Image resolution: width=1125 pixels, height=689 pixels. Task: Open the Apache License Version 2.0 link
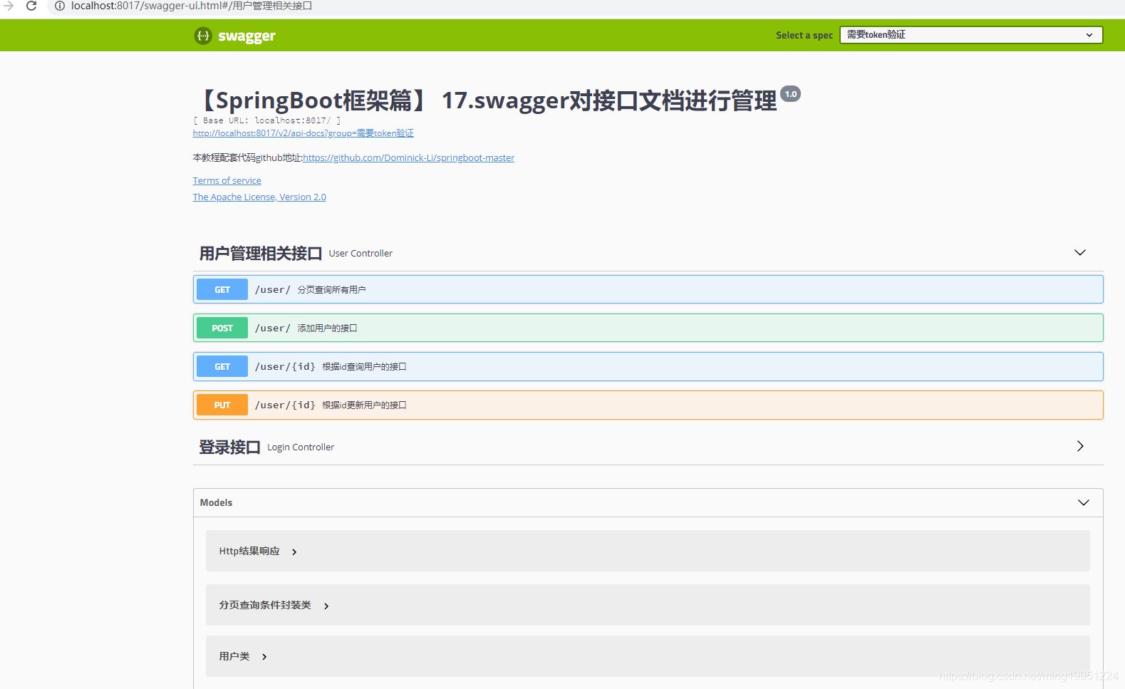point(259,197)
